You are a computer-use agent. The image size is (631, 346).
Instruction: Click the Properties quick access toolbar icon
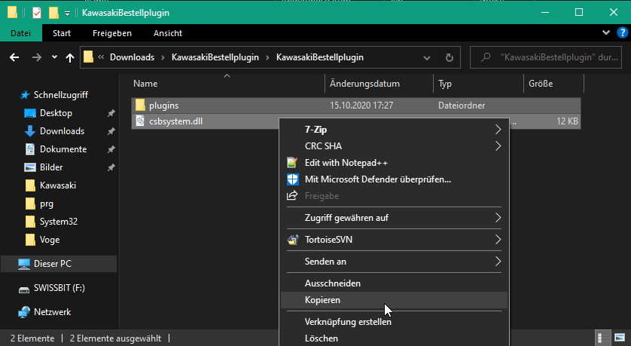[37, 13]
